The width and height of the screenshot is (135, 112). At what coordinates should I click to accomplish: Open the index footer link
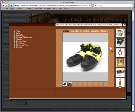click(92, 110)
